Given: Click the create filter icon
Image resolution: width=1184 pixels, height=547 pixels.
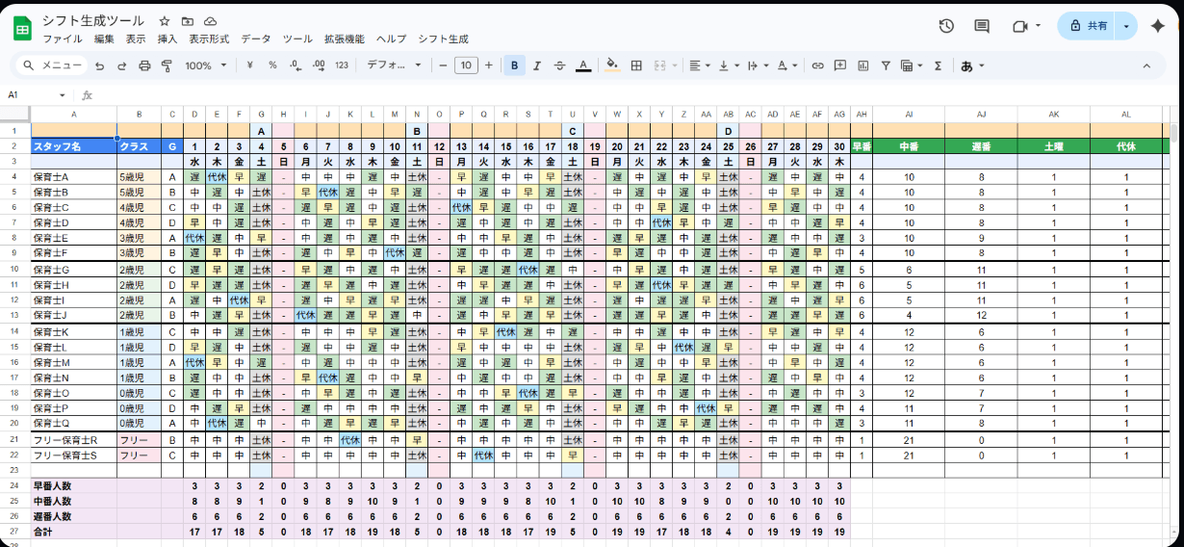Looking at the screenshot, I should (x=884, y=65).
